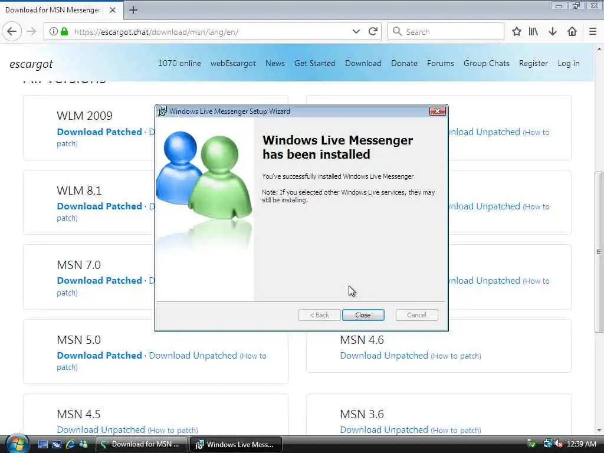Click the Show Desktop quick launch icon
The image size is (604, 453).
point(43,444)
